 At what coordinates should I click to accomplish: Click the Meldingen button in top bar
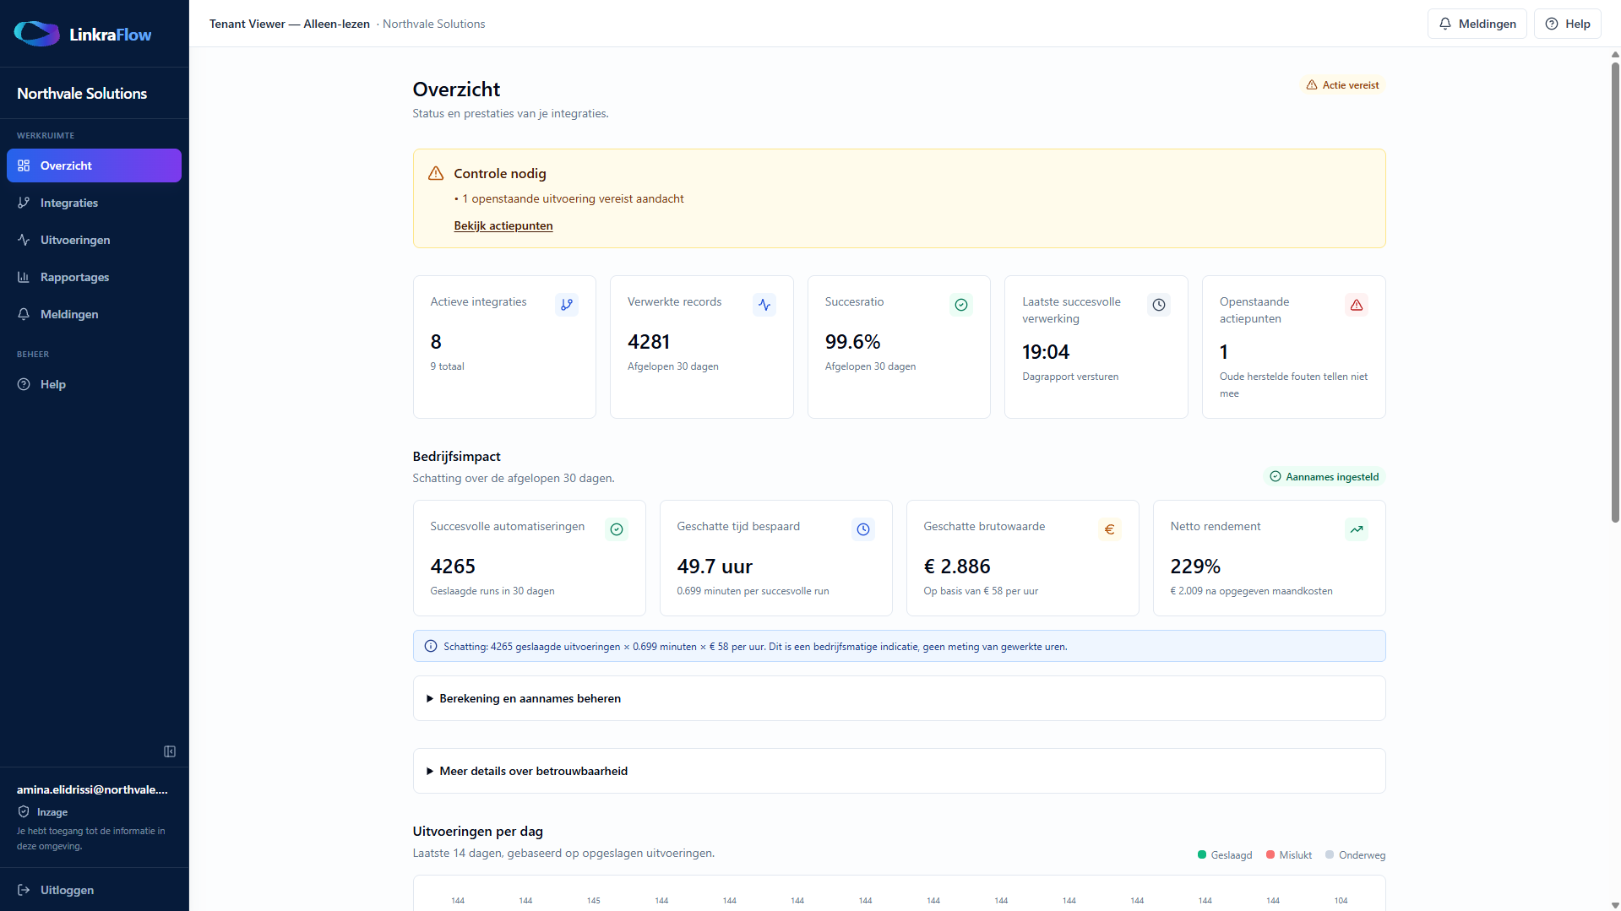(1477, 24)
